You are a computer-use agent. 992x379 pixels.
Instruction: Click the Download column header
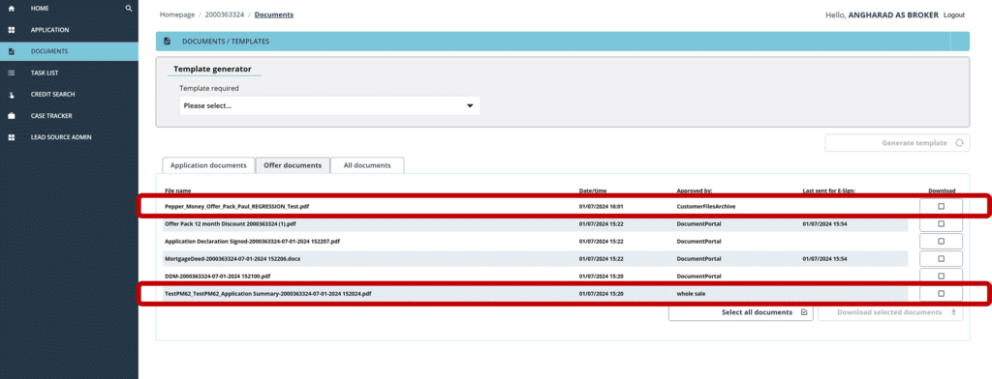coord(942,190)
